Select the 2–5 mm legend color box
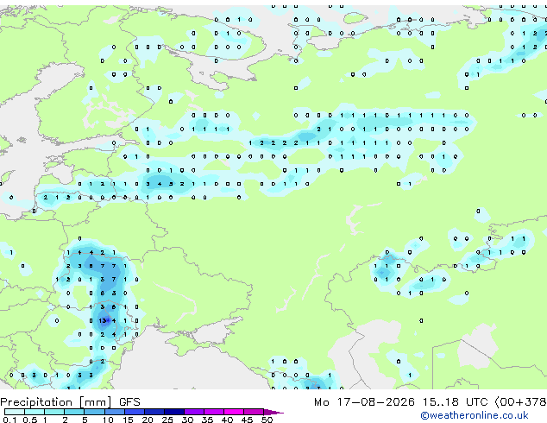 (x=74, y=412)
